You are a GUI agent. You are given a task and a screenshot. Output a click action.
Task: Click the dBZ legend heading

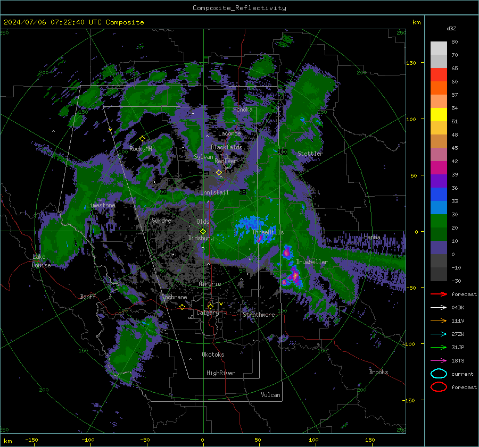451,29
